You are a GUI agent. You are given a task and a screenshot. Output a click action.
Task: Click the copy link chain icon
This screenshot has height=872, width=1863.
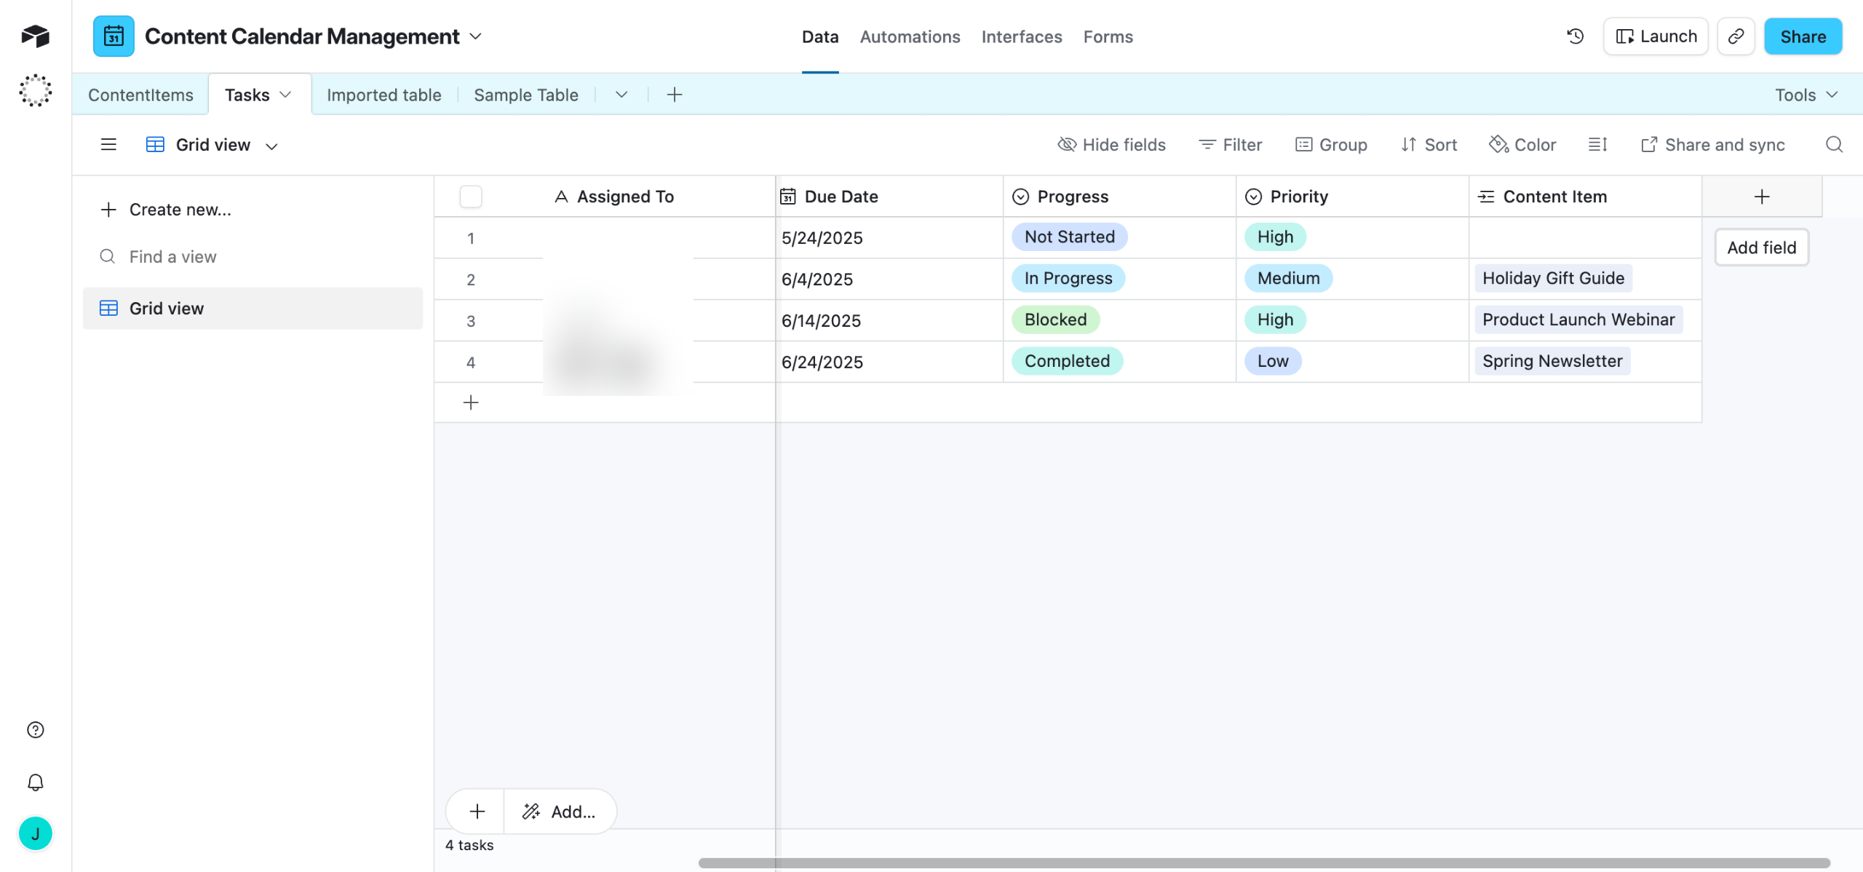1736,36
